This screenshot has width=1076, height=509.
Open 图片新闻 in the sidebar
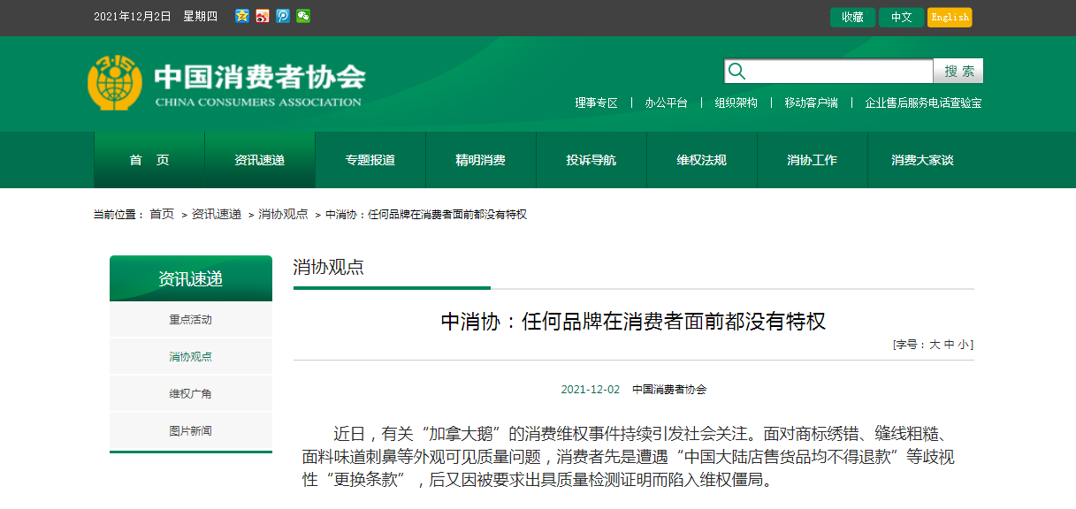(x=191, y=431)
